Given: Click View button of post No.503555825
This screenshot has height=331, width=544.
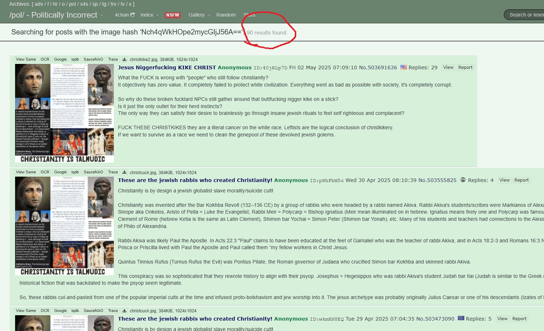Looking at the screenshot, I should pyautogui.click(x=505, y=180).
